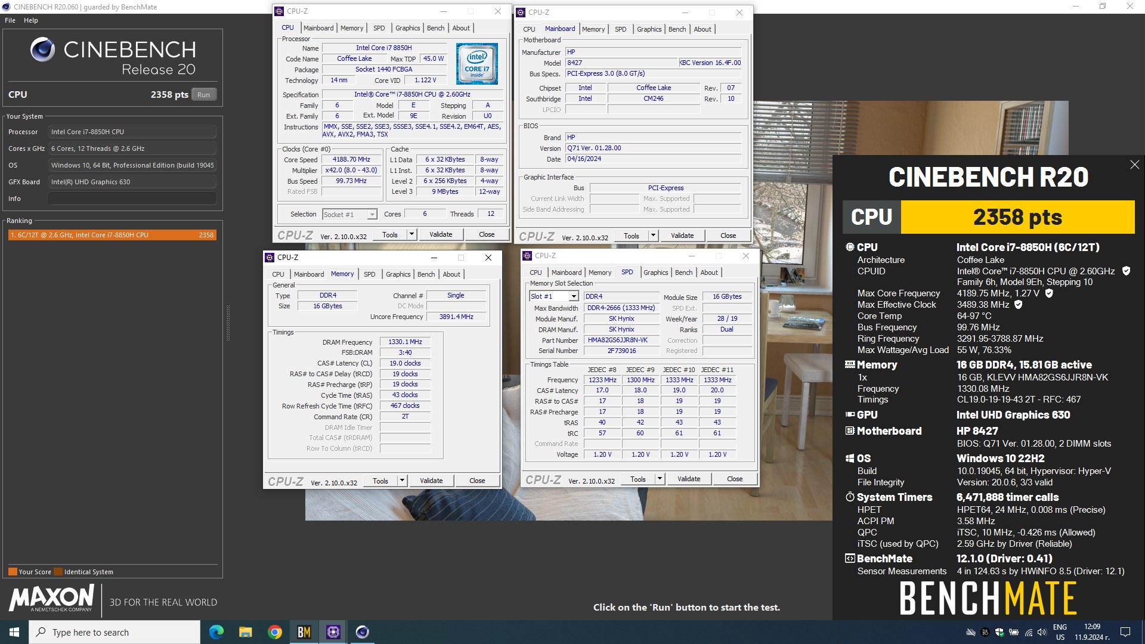Image resolution: width=1145 pixels, height=644 pixels.
Task: Open the Slot #1 memory slot dropdown
Action: [x=553, y=296]
